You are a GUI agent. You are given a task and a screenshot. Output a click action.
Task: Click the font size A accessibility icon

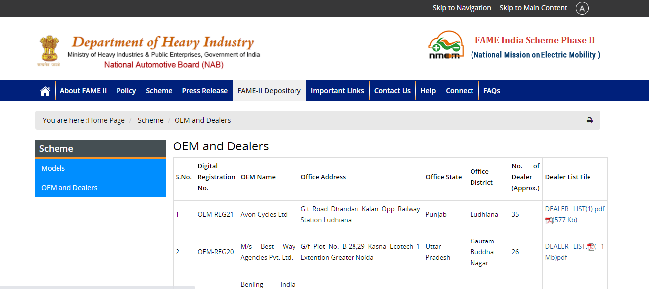(582, 8)
